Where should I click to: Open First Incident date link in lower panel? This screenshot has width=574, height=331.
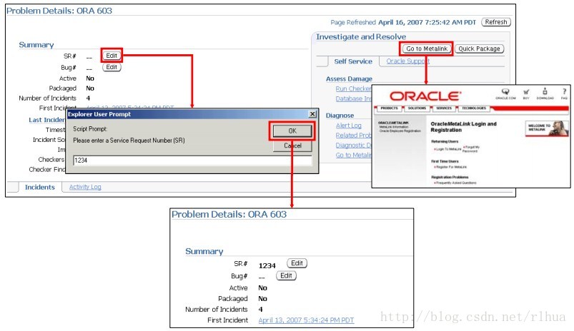click(x=306, y=320)
